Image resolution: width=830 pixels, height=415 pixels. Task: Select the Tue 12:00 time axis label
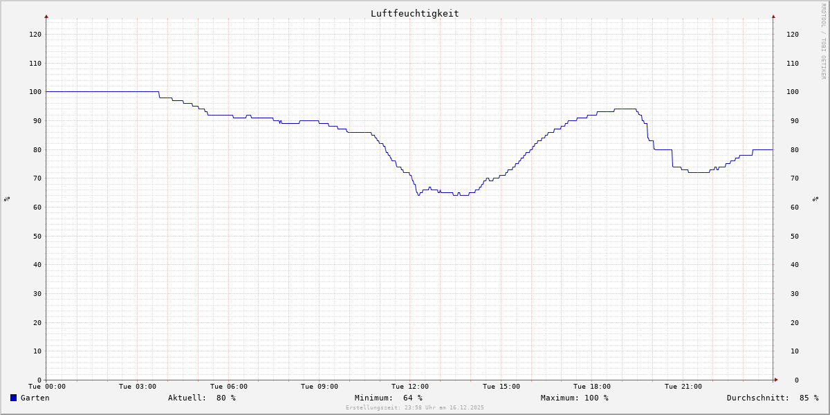click(x=410, y=387)
